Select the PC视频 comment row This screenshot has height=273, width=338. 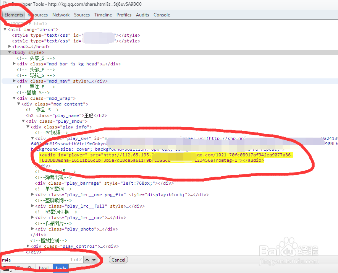click(51, 133)
